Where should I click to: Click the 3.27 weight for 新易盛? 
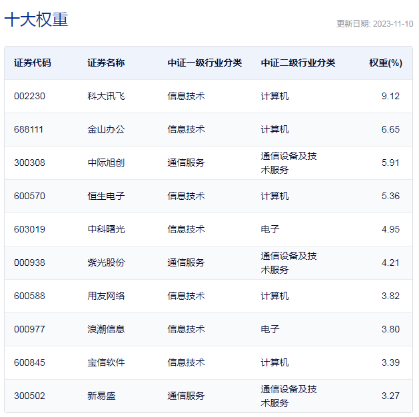point(390,396)
